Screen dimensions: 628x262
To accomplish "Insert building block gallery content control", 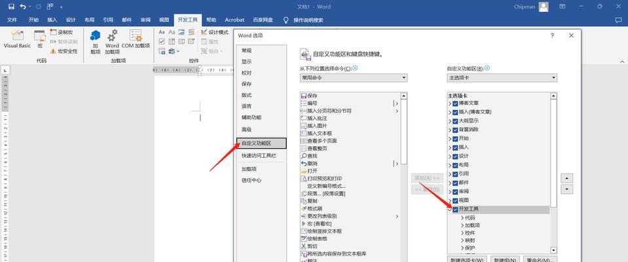I will (191, 32).
